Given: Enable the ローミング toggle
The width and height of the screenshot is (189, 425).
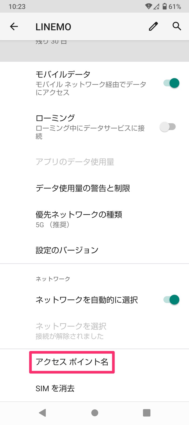Looking at the screenshot, I should (168, 126).
